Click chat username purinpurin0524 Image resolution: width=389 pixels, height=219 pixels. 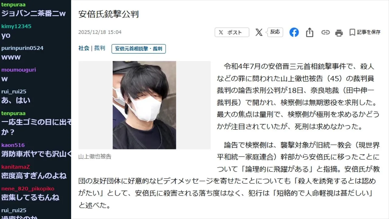click(x=22, y=48)
